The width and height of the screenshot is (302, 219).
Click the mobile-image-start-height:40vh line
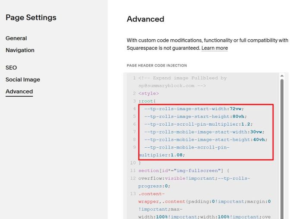click(x=206, y=140)
